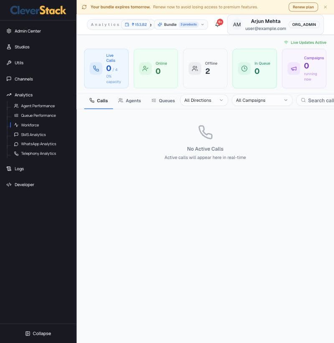334x343 pixels.
Task: Click the Live Updates Active status text
Action: click(x=309, y=43)
